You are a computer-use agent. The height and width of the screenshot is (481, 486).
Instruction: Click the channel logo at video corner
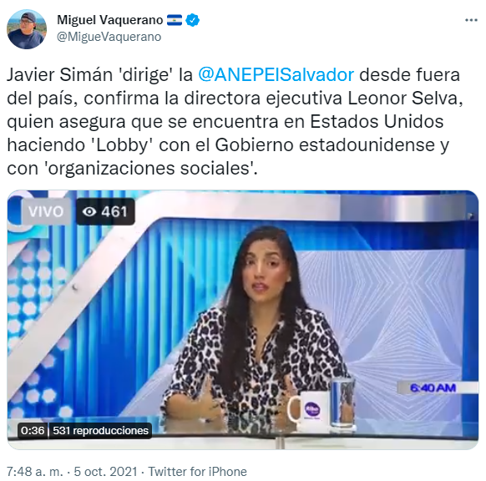point(20,210)
